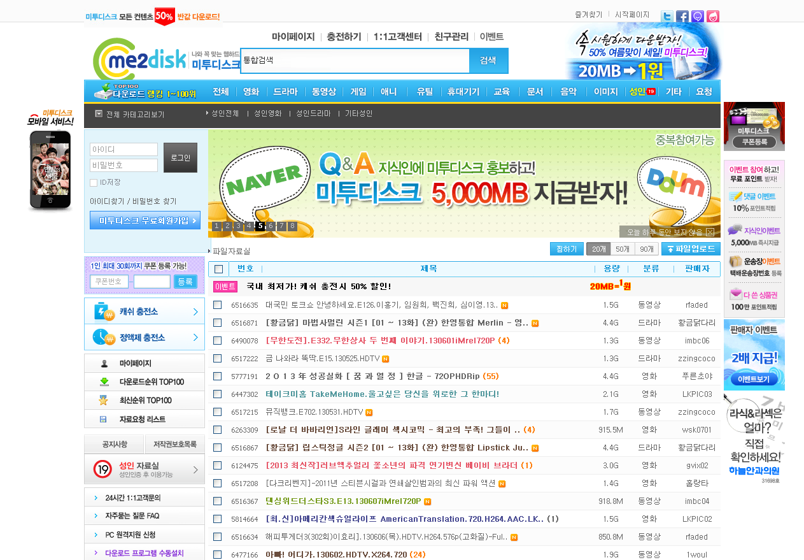804x560 pixels.
Task: Click the 검색 search button
Action: tap(488, 61)
